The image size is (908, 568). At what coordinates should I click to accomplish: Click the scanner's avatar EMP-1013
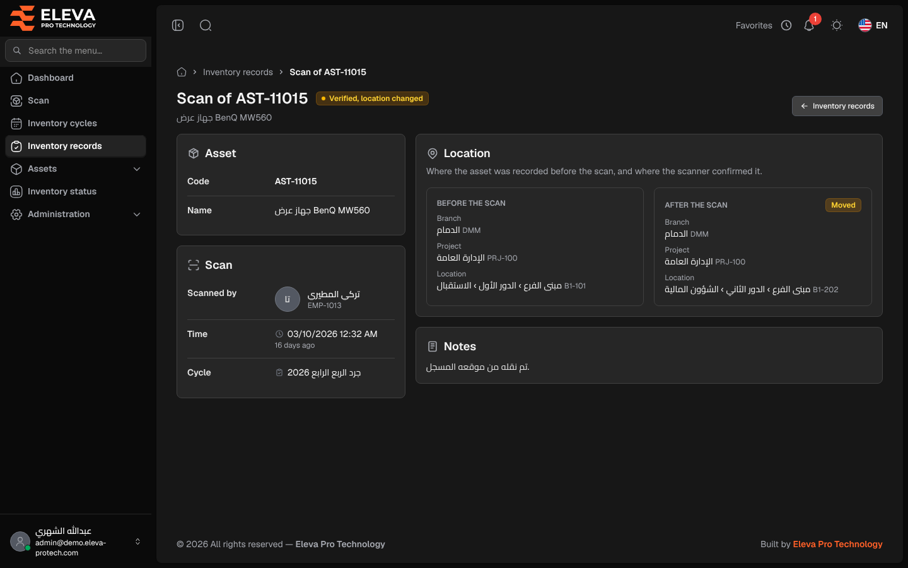click(x=288, y=299)
